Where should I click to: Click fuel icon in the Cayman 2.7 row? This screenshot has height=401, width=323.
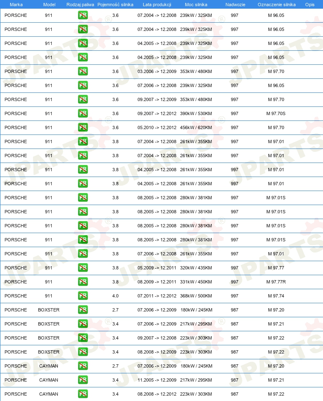point(83,366)
